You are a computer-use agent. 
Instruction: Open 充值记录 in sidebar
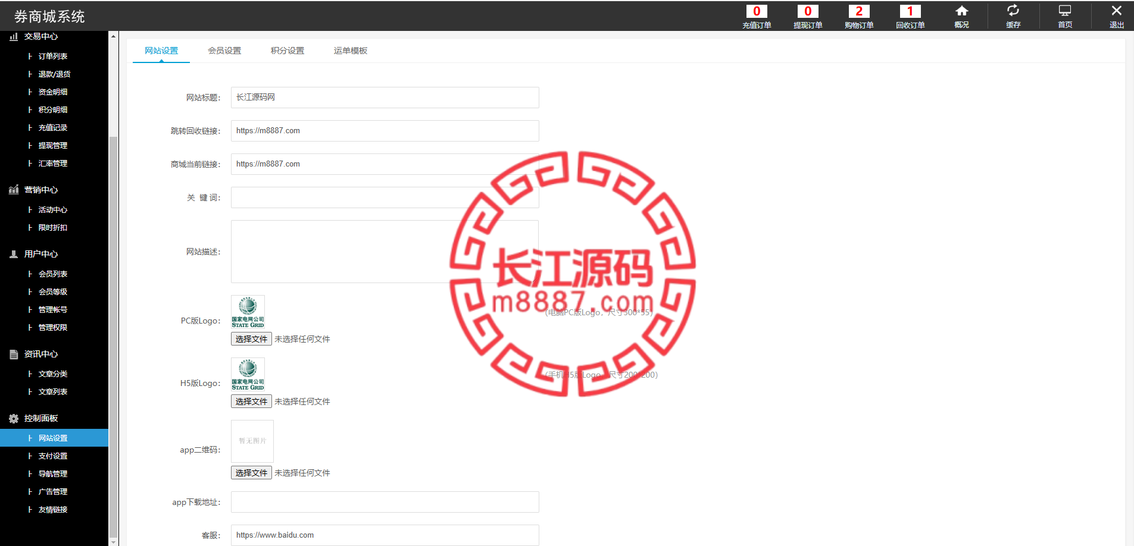(54, 127)
